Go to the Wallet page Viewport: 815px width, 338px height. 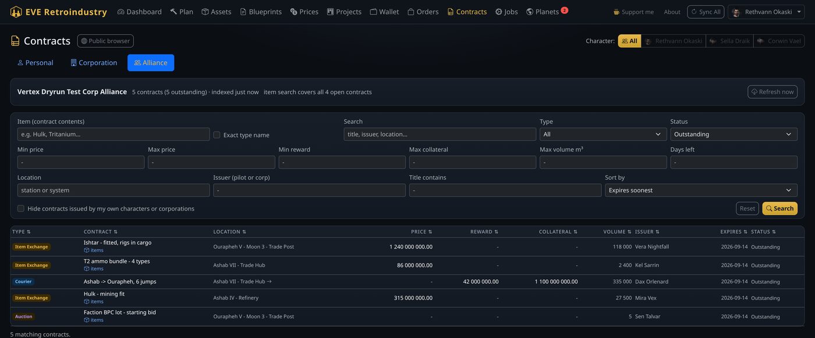(384, 12)
